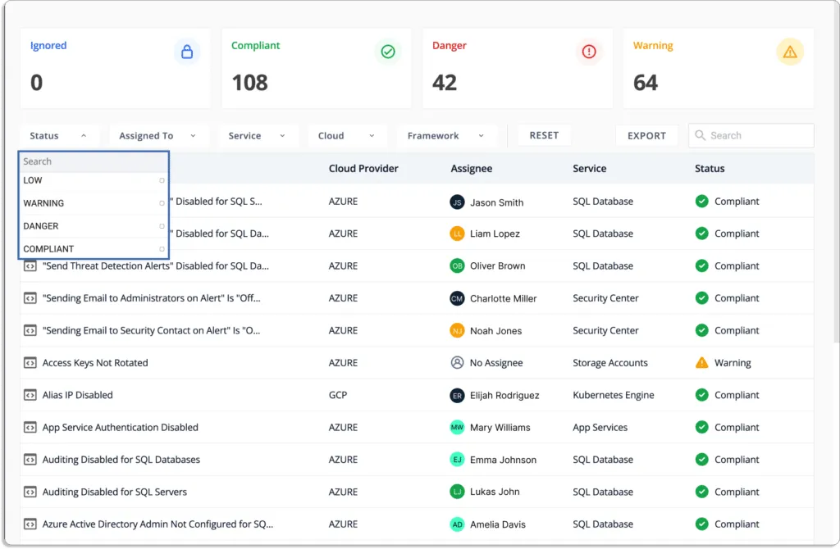The width and height of the screenshot is (840, 549).
Task: Click the warning triangle status icon for Access Keys
Action: (701, 363)
